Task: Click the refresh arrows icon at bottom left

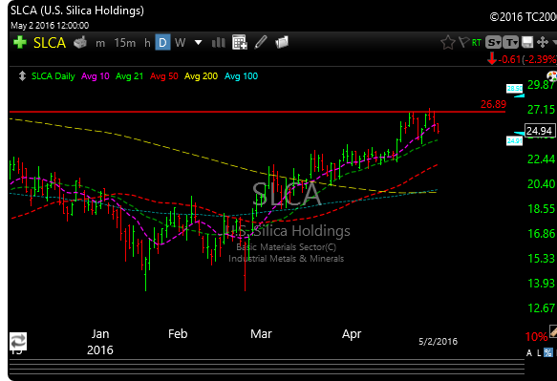Action: tap(18, 342)
